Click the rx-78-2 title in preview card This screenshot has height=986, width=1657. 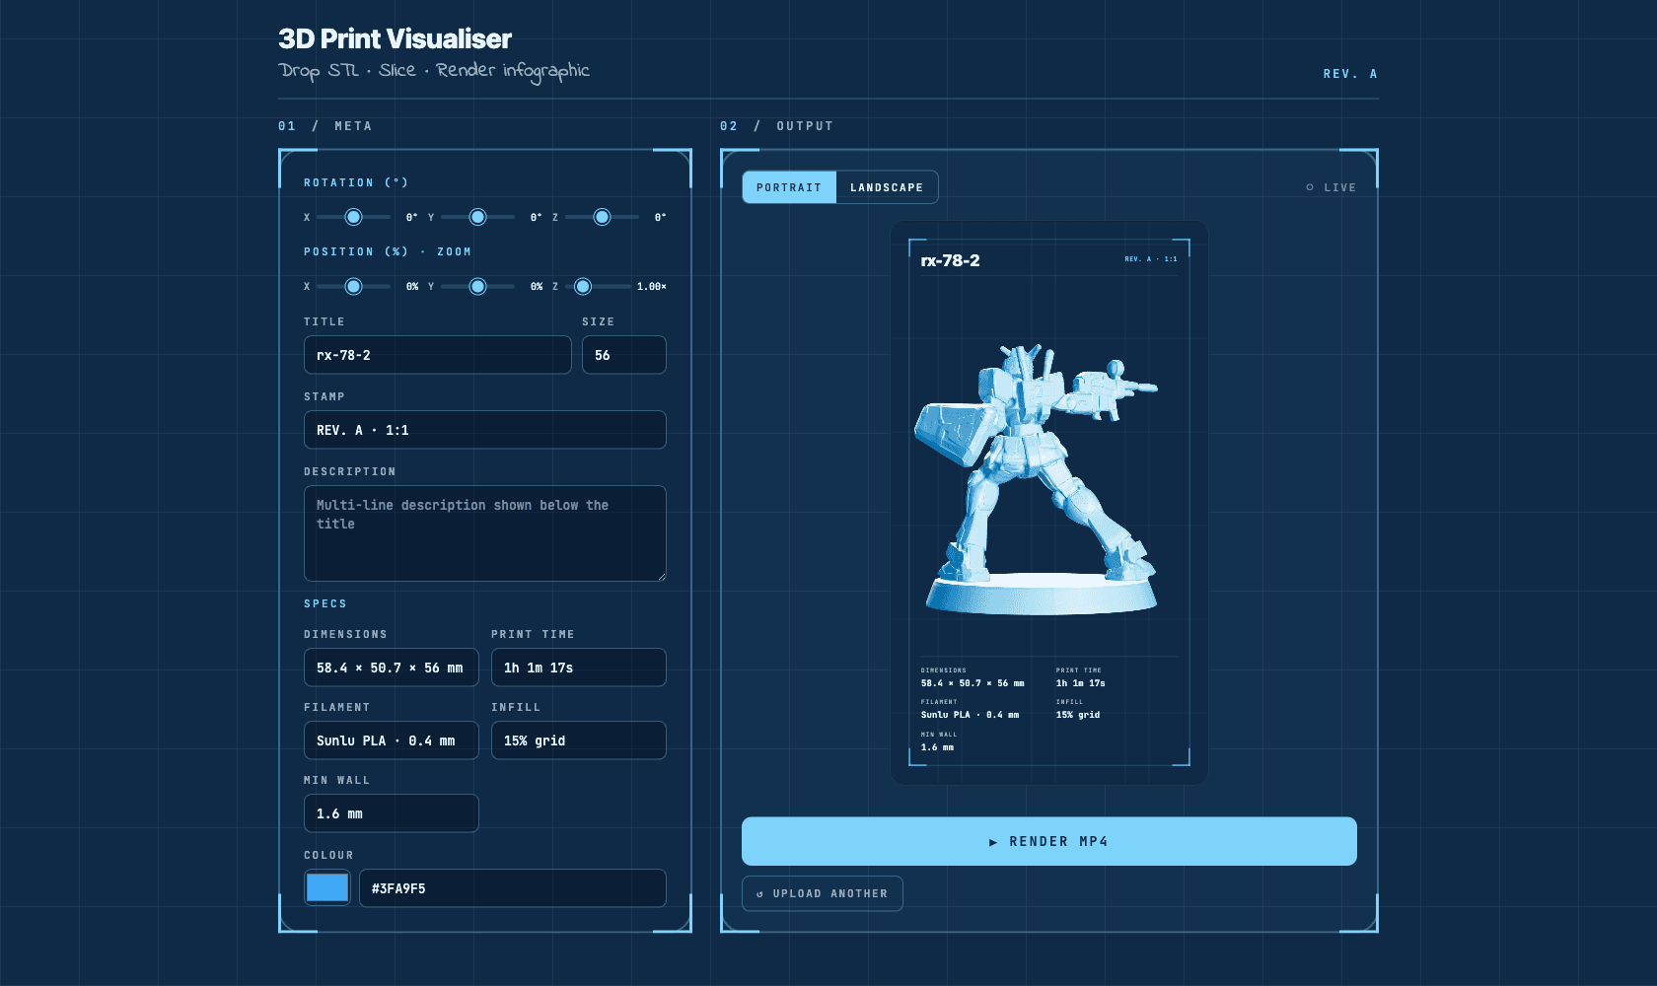click(x=951, y=260)
